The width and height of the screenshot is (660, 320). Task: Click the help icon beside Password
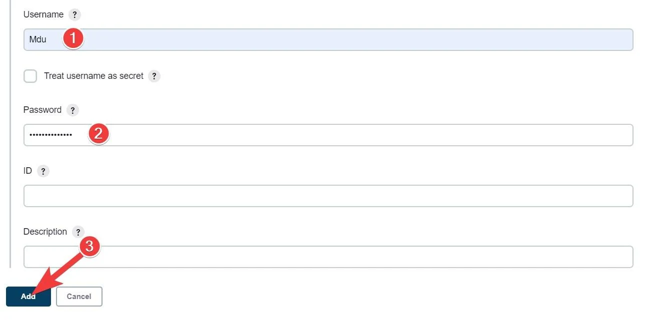click(72, 110)
